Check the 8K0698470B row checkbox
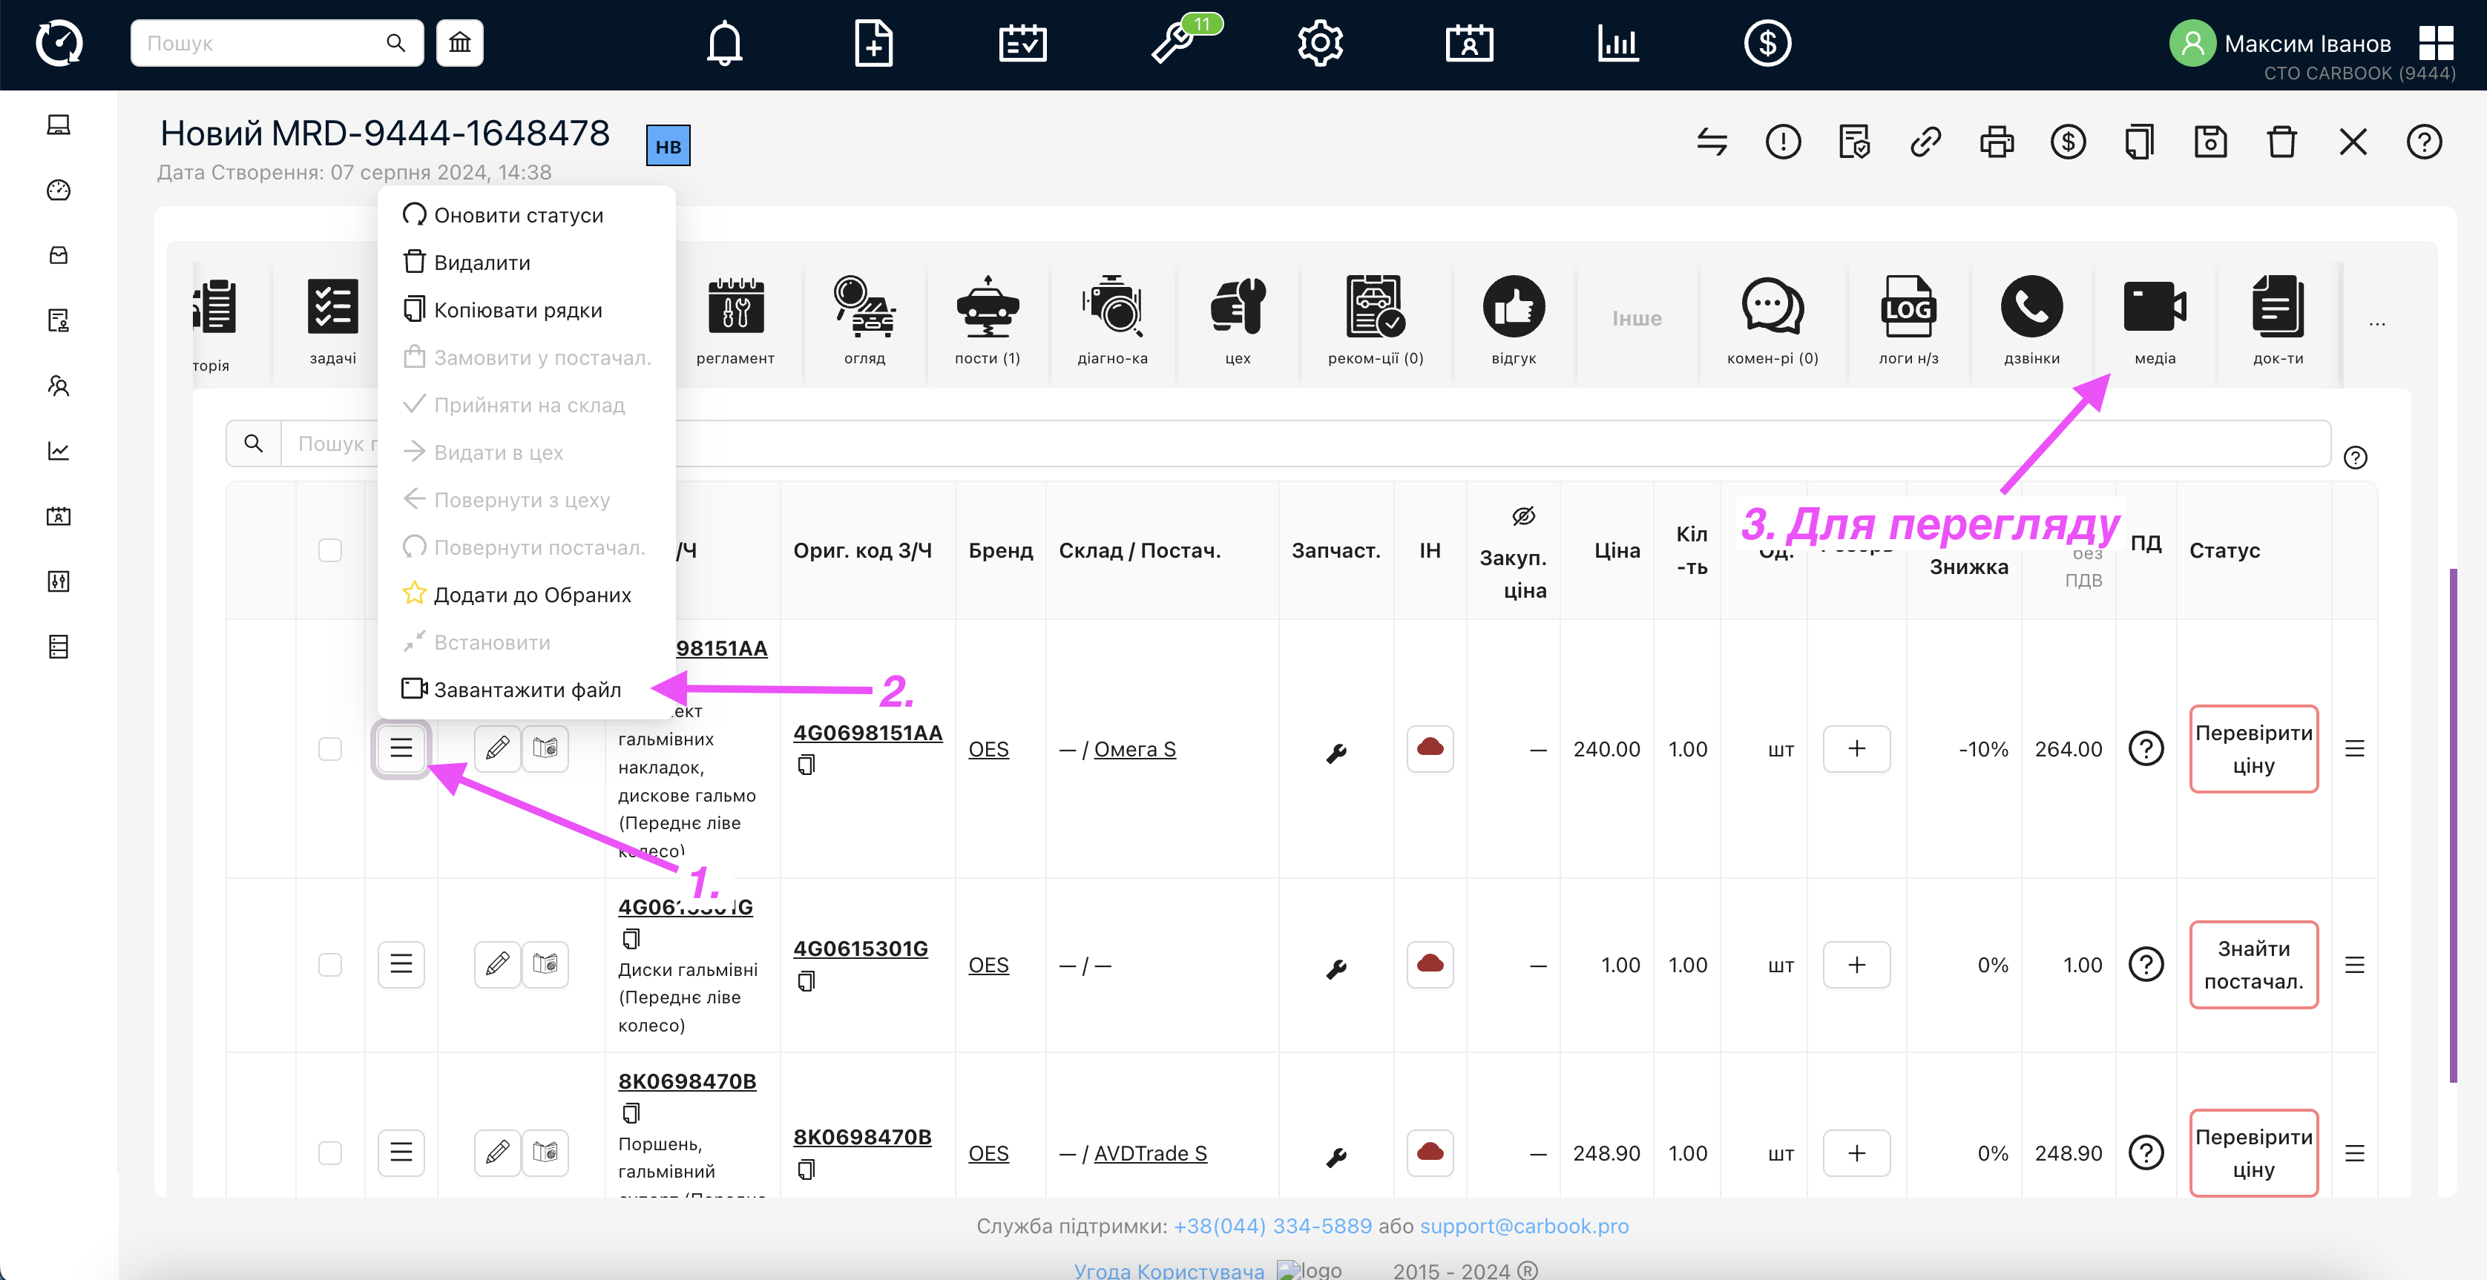The image size is (2487, 1280). tap(330, 1152)
